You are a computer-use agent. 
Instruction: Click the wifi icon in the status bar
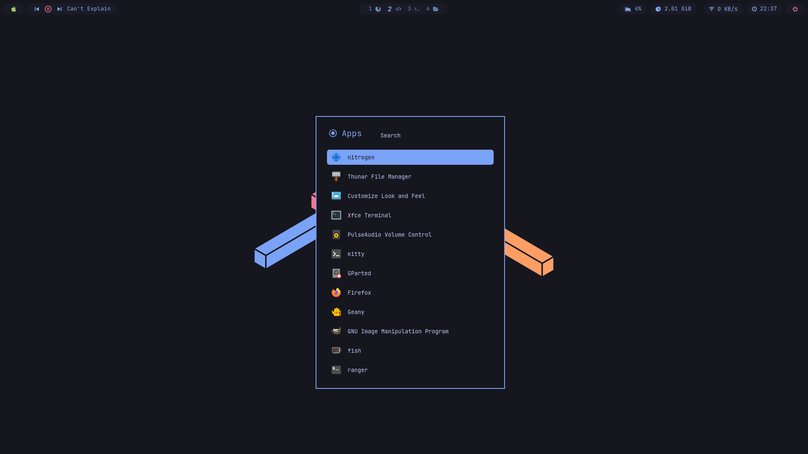click(x=712, y=8)
